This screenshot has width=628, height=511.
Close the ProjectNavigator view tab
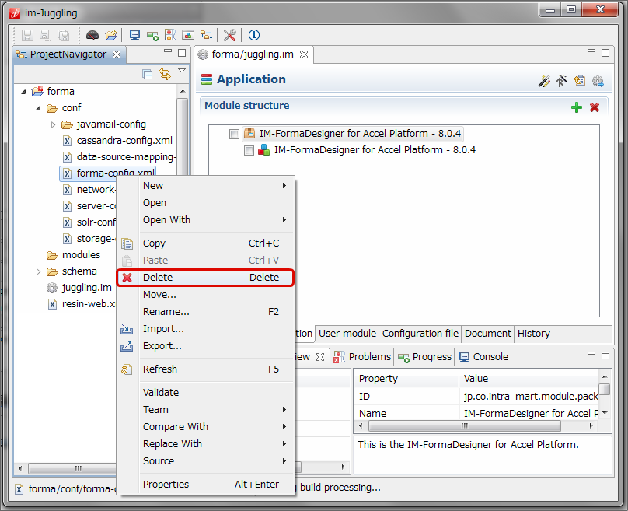117,54
